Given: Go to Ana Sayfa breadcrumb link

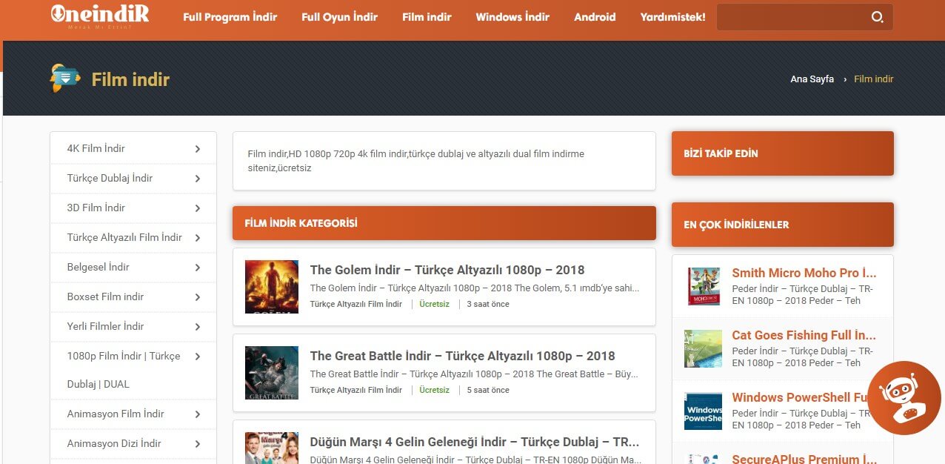Looking at the screenshot, I should click(812, 79).
